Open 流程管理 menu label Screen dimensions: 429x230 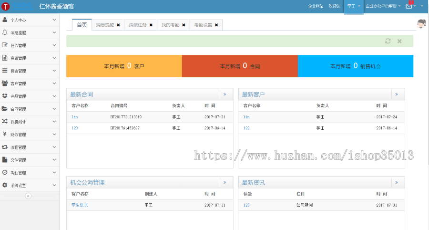pos(18,147)
